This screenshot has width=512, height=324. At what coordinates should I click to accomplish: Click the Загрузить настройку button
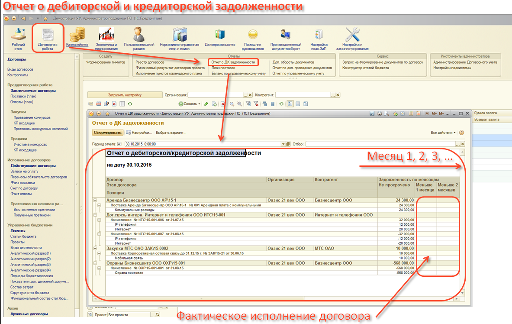coord(124,95)
